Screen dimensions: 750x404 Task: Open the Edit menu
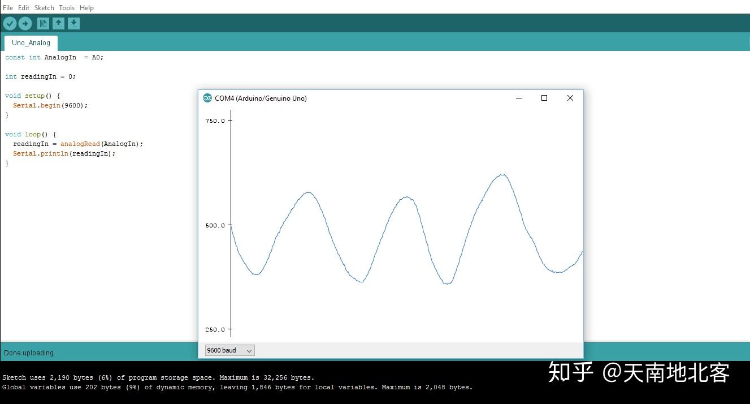23,7
